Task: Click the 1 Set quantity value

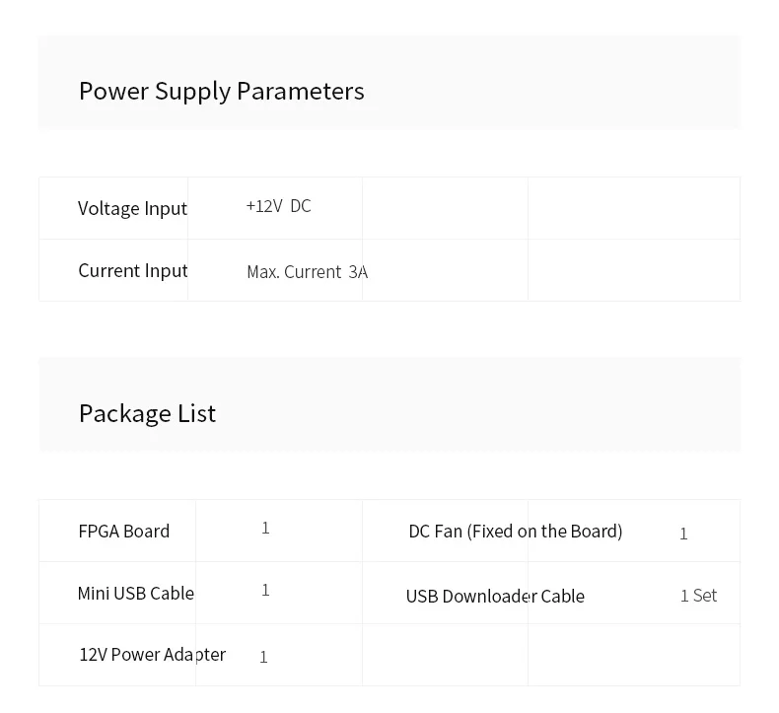Action: (x=698, y=596)
